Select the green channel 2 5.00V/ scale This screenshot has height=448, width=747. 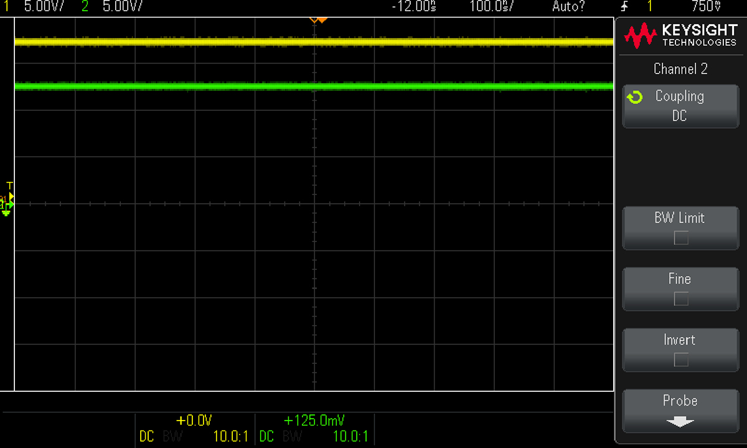pyautogui.click(x=122, y=7)
